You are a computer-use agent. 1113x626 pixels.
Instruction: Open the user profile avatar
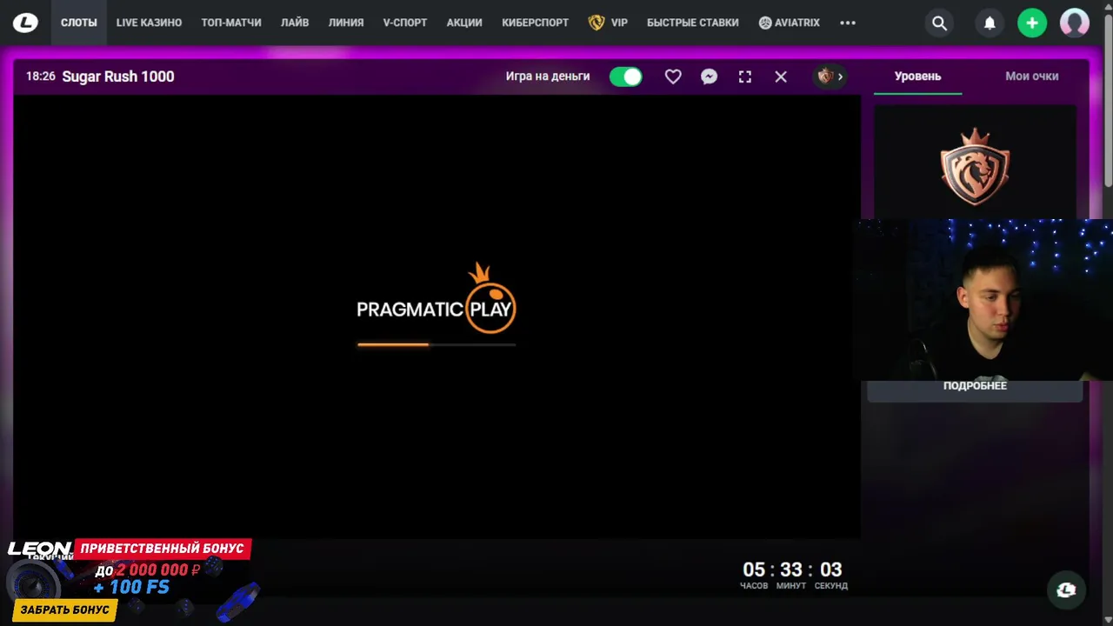click(x=1075, y=23)
